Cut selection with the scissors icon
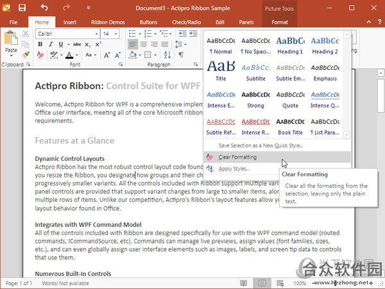The image size is (385, 289). pyautogui.click(x=26, y=34)
